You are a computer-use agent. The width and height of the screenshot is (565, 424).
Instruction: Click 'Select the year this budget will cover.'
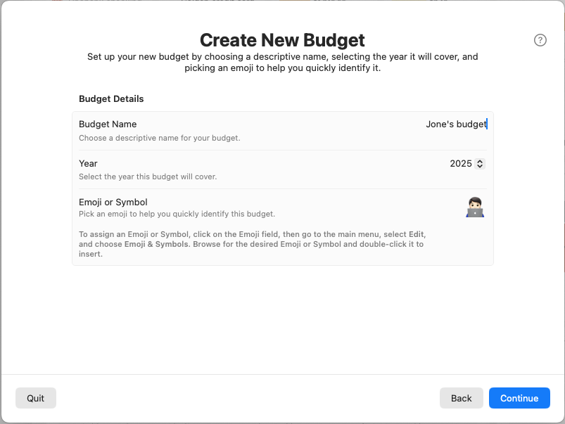pyautogui.click(x=148, y=176)
